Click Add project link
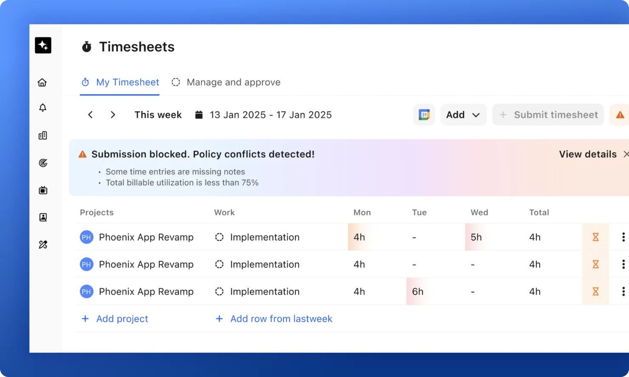Image resolution: width=629 pixels, height=377 pixels. (x=115, y=318)
